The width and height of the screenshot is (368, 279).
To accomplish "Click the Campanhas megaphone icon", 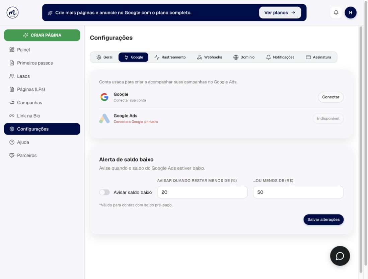I will tap(12, 103).
